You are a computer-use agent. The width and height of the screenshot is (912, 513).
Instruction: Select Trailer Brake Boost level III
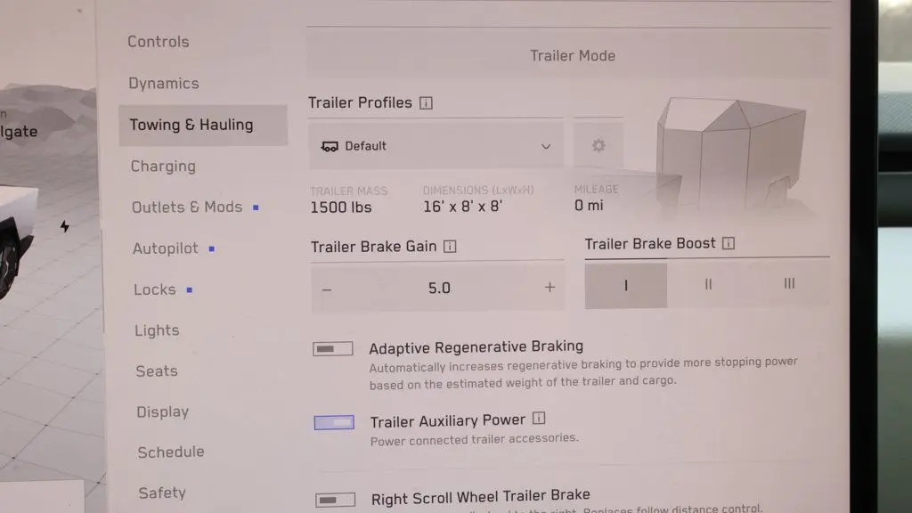[789, 283]
